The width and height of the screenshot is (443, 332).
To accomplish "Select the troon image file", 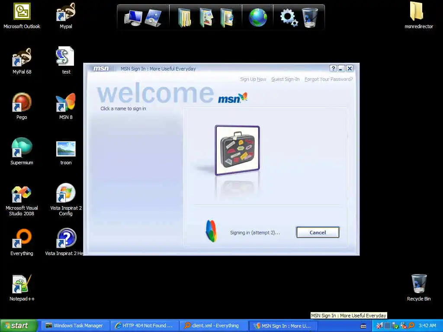I will [x=66, y=153].
